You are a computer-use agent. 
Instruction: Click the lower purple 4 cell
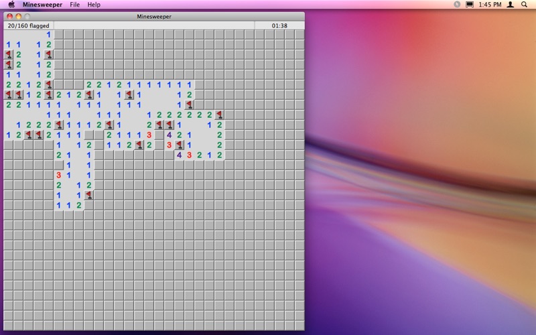pyautogui.click(x=179, y=155)
